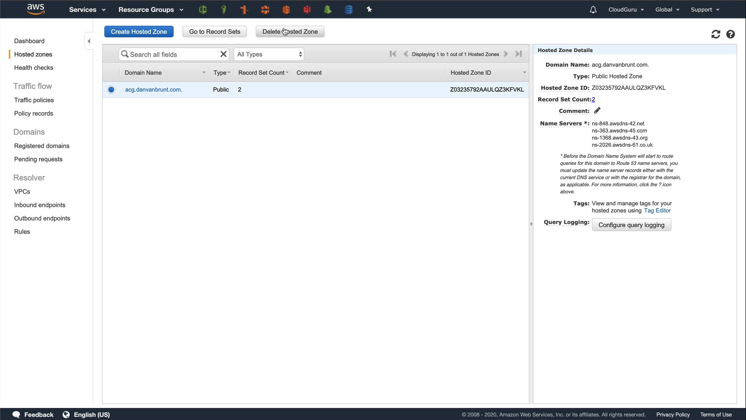Image resolution: width=746 pixels, height=420 pixels.
Task: Collapse the left navigation sidebar
Action: point(89,41)
